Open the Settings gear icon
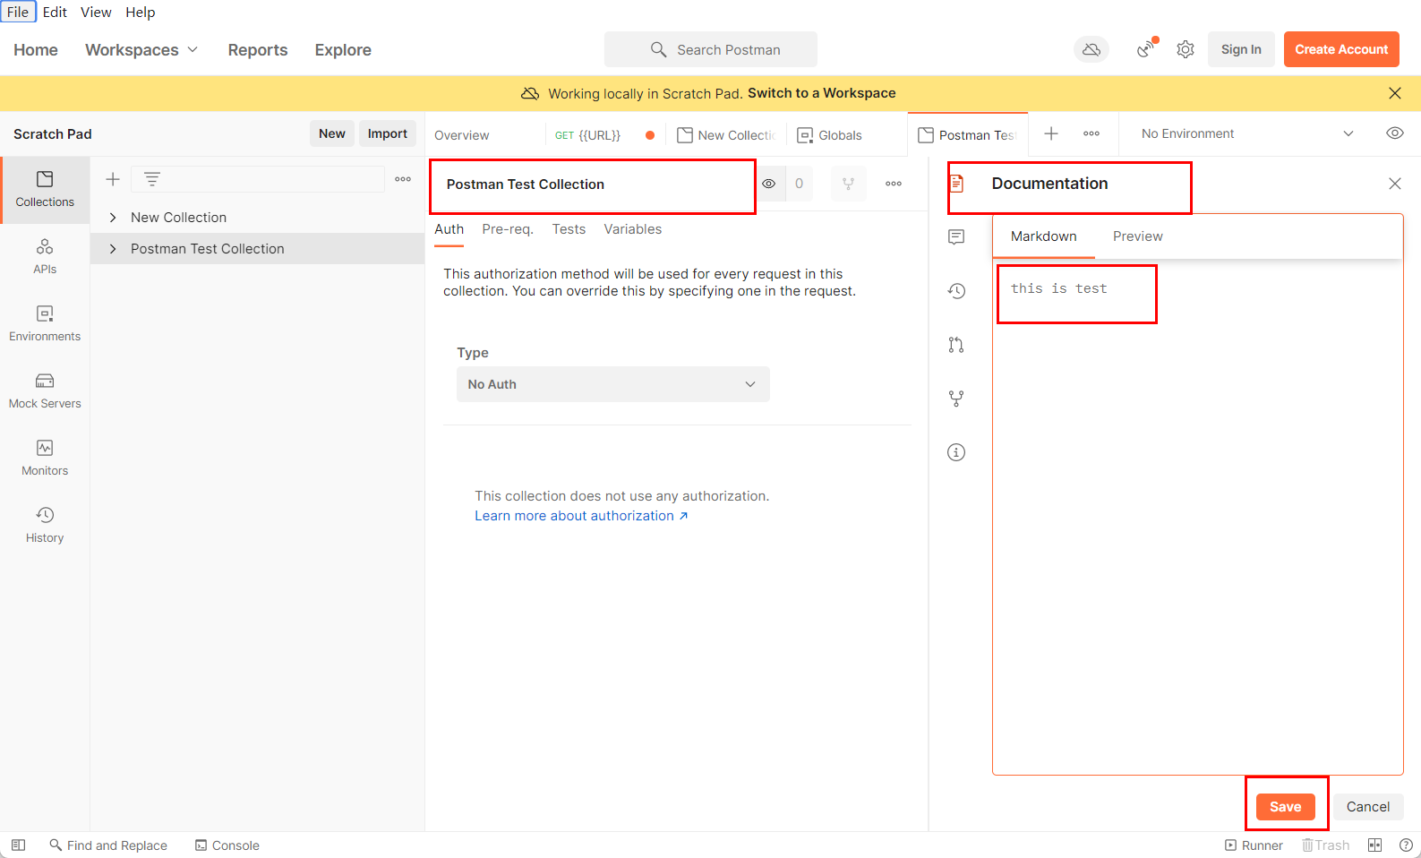The height and width of the screenshot is (858, 1421). click(x=1186, y=49)
